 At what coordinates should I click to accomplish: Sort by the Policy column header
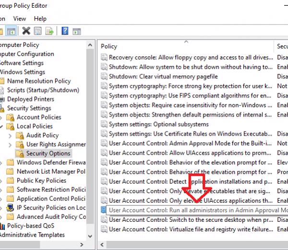coord(185,46)
